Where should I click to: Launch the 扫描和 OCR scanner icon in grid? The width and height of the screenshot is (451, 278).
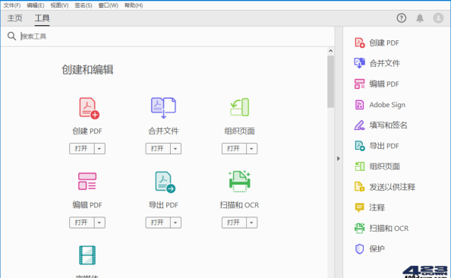click(x=240, y=181)
